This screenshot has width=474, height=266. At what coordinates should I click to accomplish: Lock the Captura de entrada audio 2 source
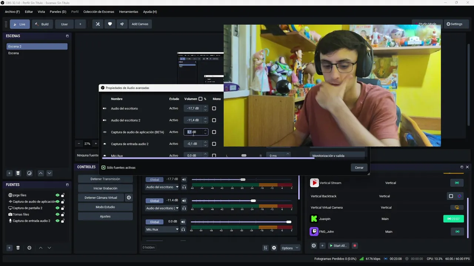tap(63, 221)
